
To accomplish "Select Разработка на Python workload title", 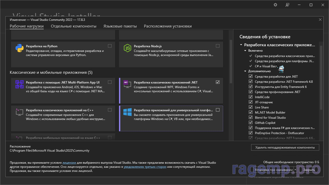I will pos(42,46).
